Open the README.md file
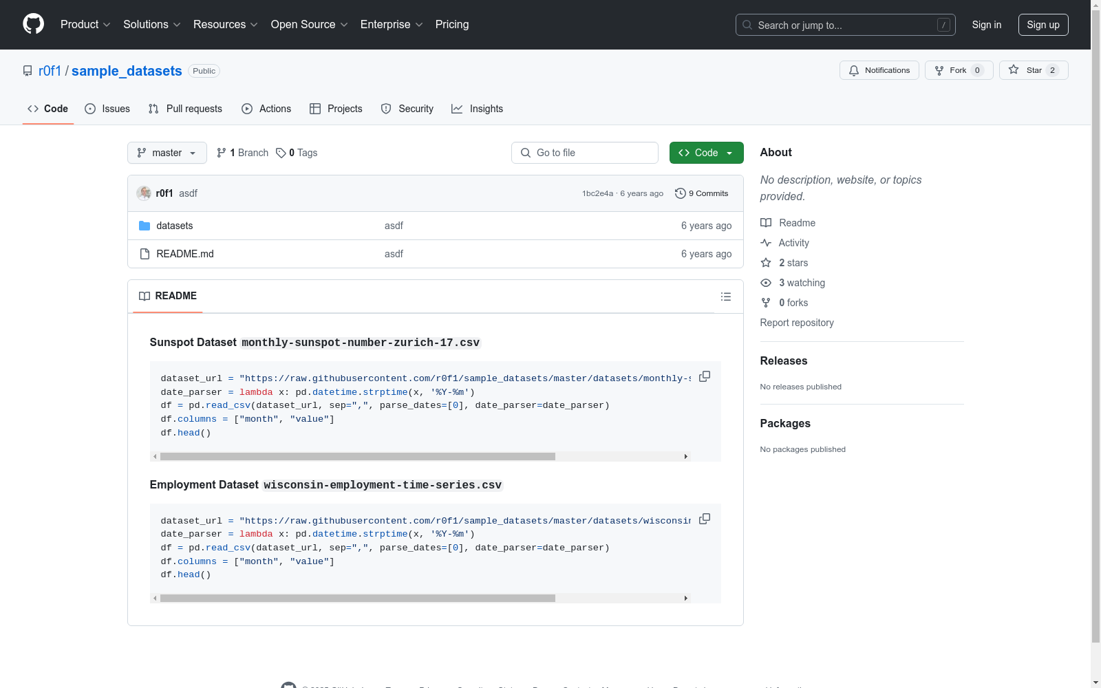This screenshot has height=688, width=1101. tap(185, 254)
